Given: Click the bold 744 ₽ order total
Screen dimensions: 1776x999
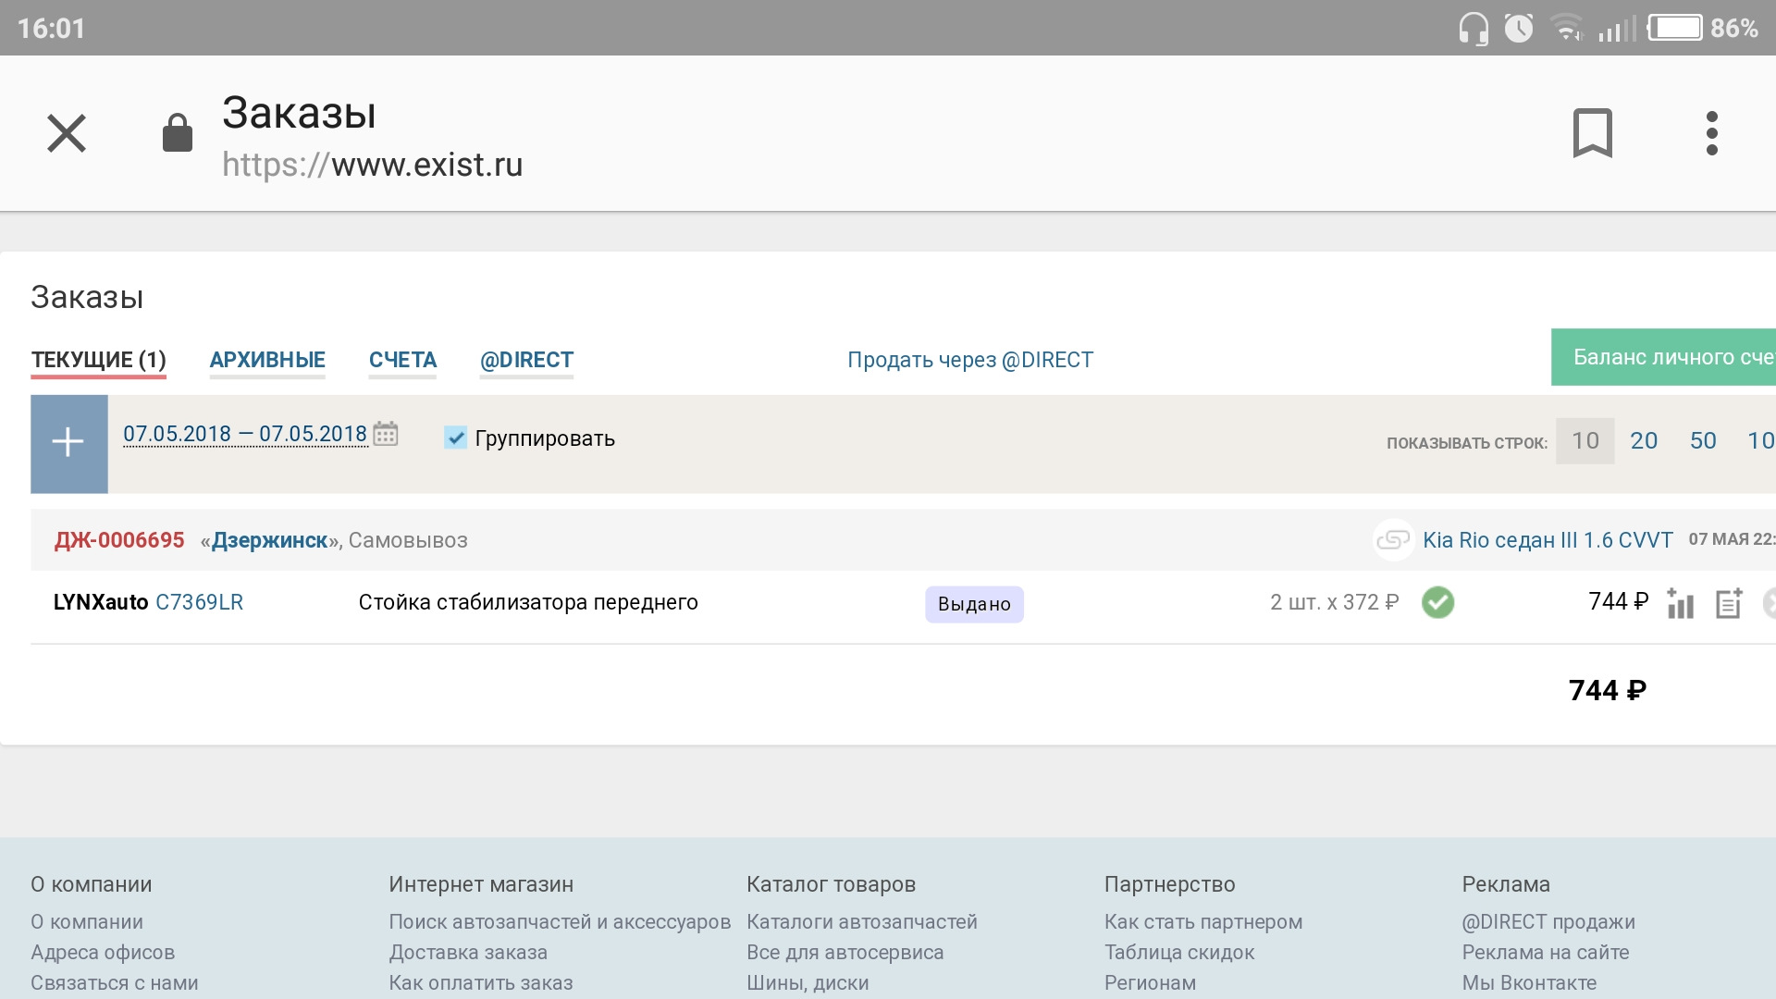Looking at the screenshot, I should pyautogui.click(x=1608, y=690).
